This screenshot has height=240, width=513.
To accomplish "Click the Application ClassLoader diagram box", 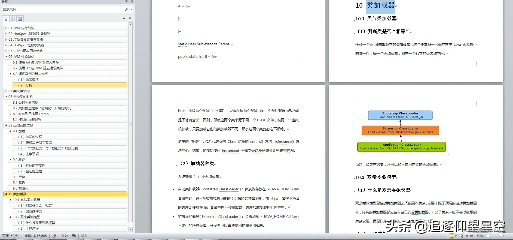I will click(x=401, y=147).
